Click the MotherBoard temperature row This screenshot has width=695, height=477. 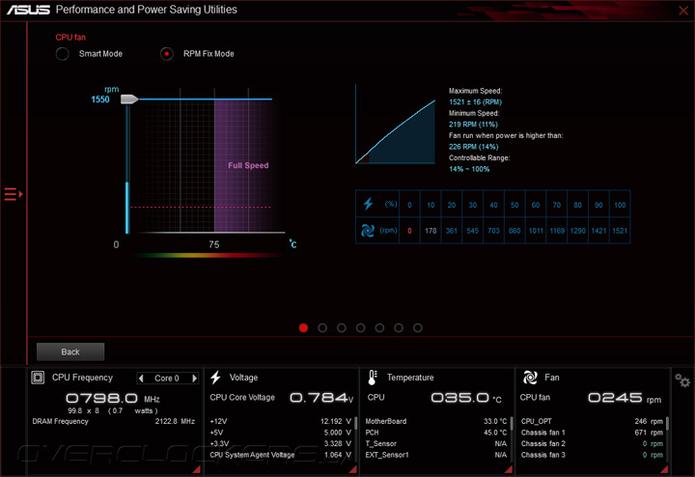(435, 421)
